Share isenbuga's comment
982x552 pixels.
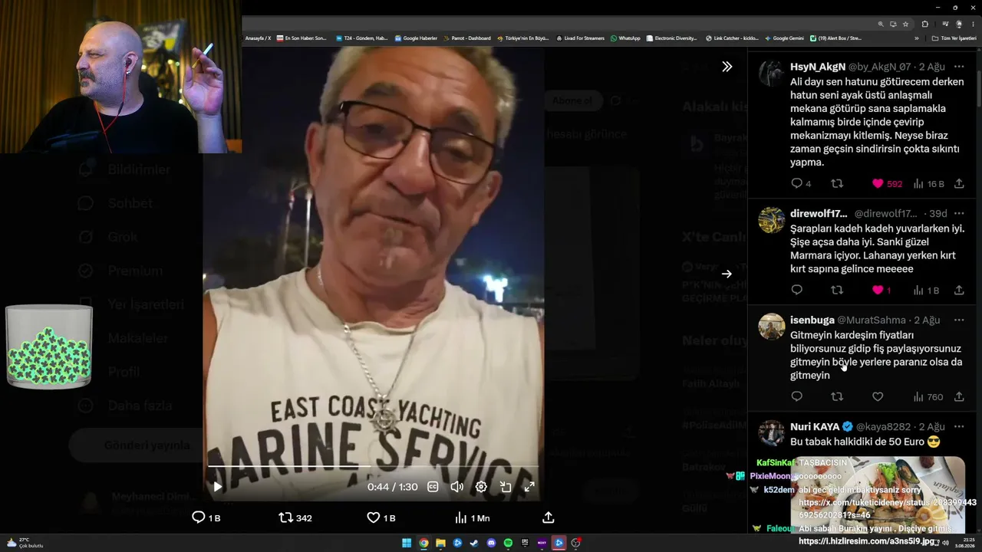click(959, 397)
